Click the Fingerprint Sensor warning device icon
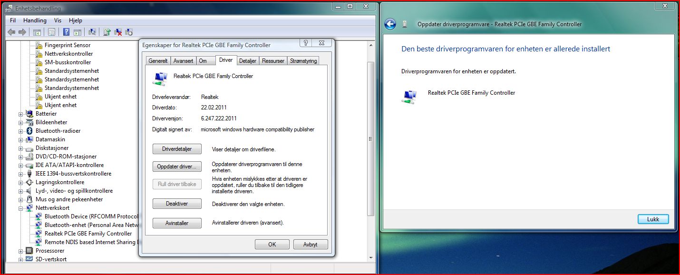This screenshot has height=275, width=680. [39, 45]
